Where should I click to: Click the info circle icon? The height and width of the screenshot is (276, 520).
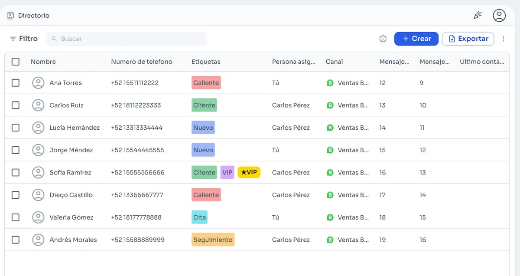[383, 39]
